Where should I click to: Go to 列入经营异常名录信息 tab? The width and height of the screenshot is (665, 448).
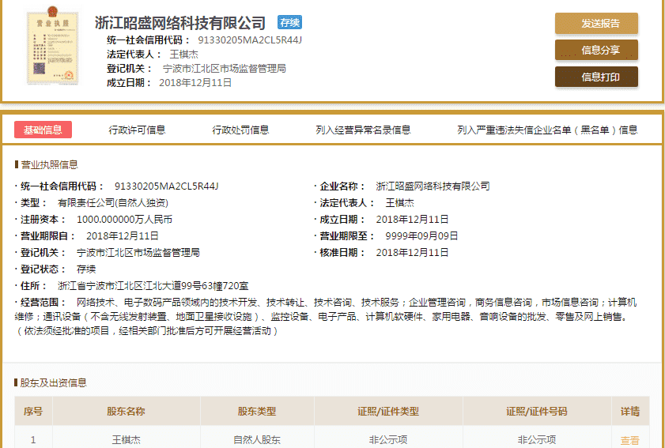(x=363, y=130)
